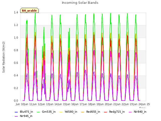Click the Jun 12 x-axis date label
This screenshot has height=121, width=161.
coord(37,104)
